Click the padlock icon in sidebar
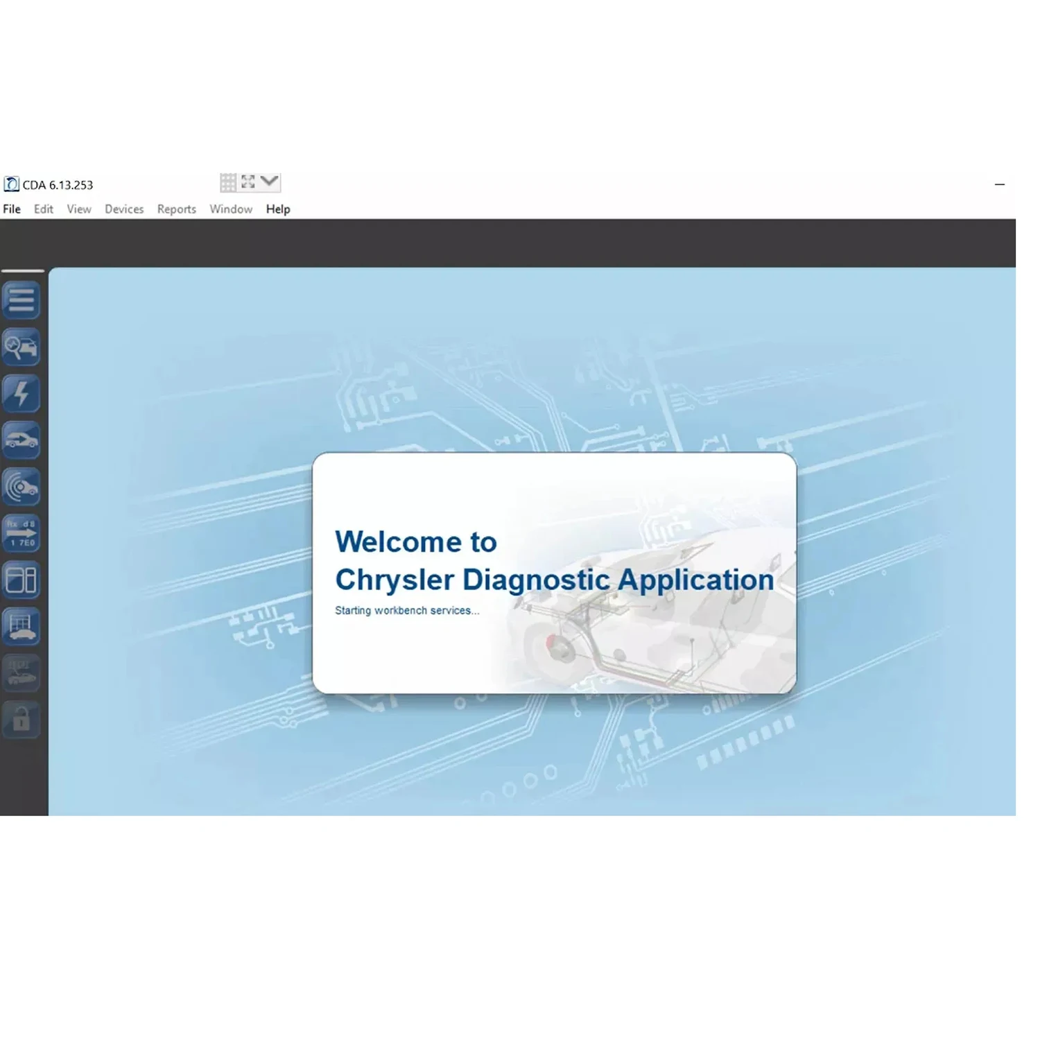The image size is (1040, 1040). coord(21,720)
